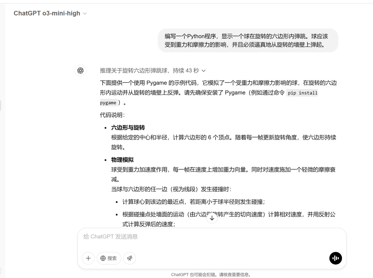The image size is (373, 278).
Task: Select the inline code pip install pygame
Action: (302, 93)
